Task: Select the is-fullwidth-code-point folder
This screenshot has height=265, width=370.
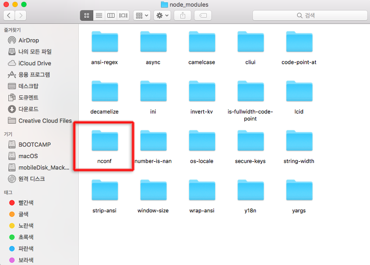Action: (x=250, y=101)
